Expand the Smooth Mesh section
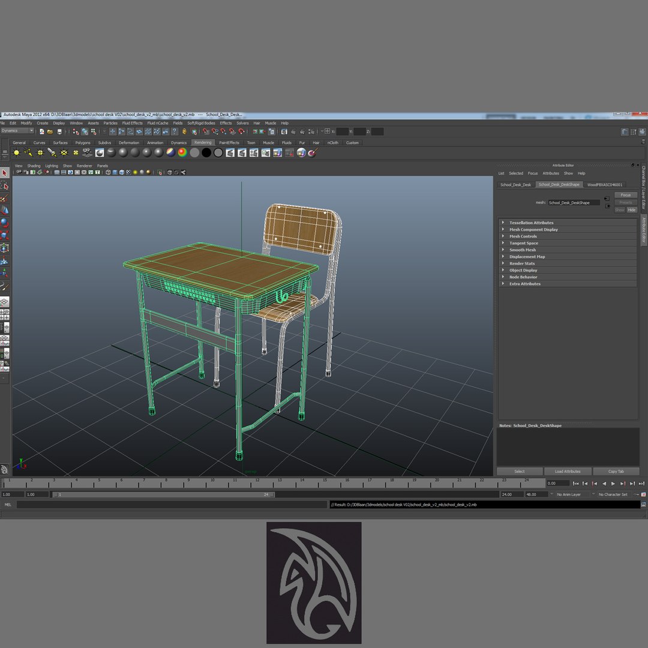648x648 pixels. pos(568,250)
